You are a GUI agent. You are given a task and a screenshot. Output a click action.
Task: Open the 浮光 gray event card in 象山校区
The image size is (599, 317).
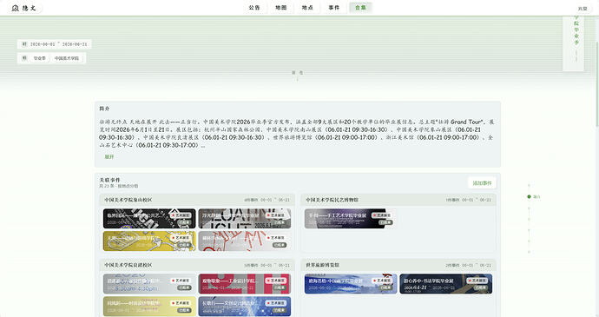click(x=245, y=219)
